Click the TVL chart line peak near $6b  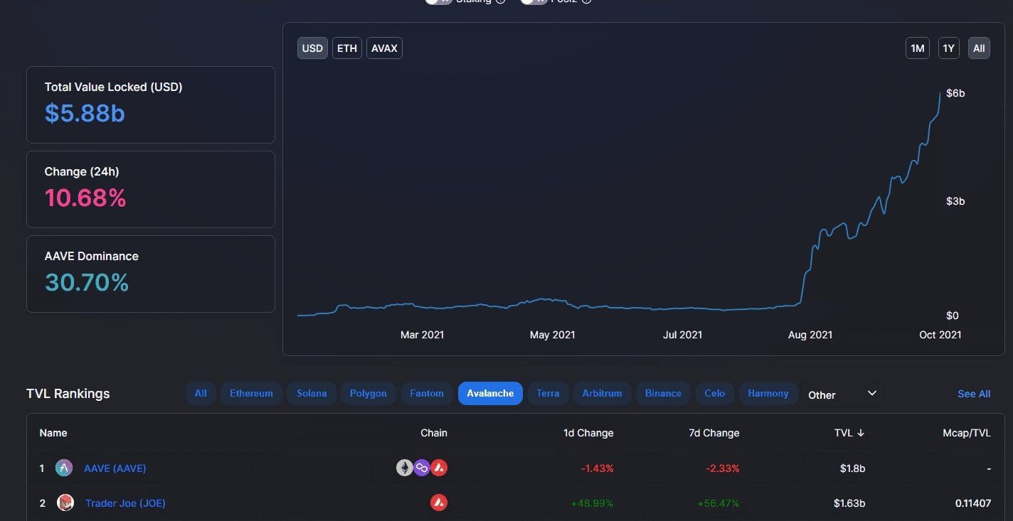click(x=940, y=93)
